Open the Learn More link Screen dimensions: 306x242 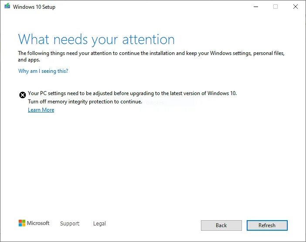41,110
